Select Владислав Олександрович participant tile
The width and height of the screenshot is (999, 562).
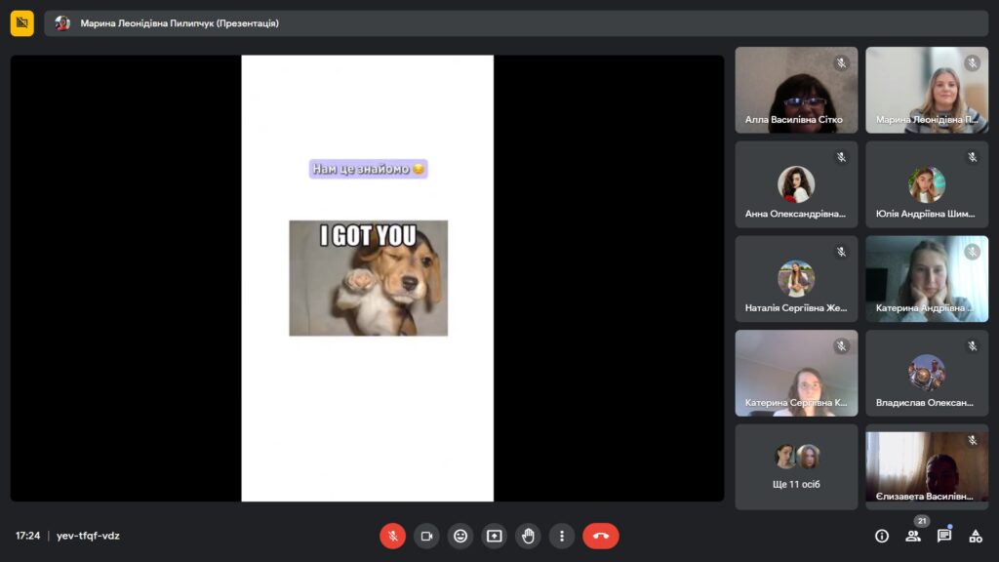tap(927, 373)
